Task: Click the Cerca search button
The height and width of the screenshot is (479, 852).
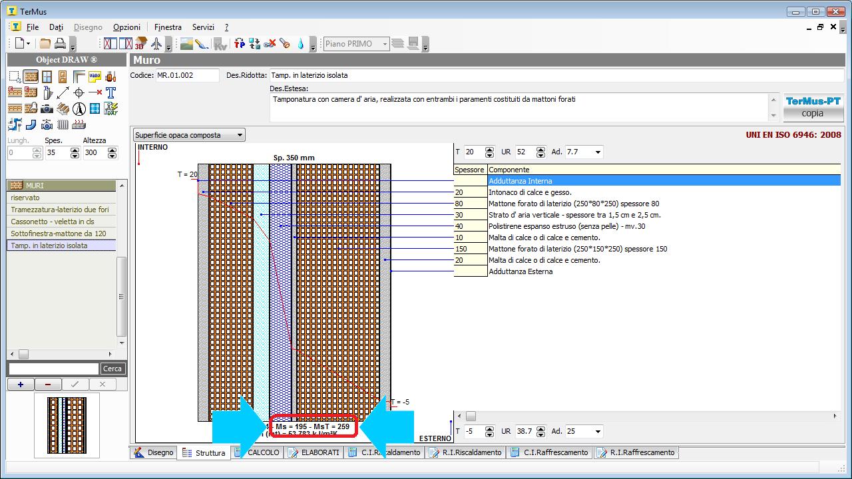Action: coord(112,369)
